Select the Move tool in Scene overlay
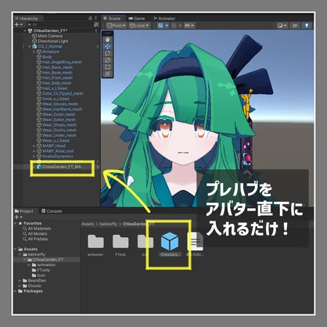This screenshot has width=327, height=327. 107,46
